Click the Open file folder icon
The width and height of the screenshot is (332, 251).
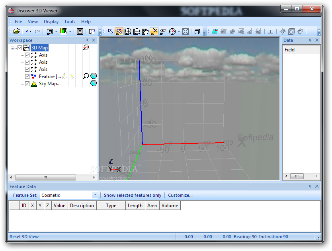tap(16, 31)
